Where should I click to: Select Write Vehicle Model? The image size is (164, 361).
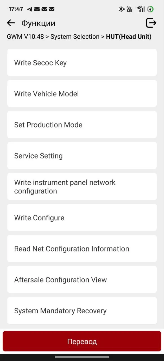82,94
